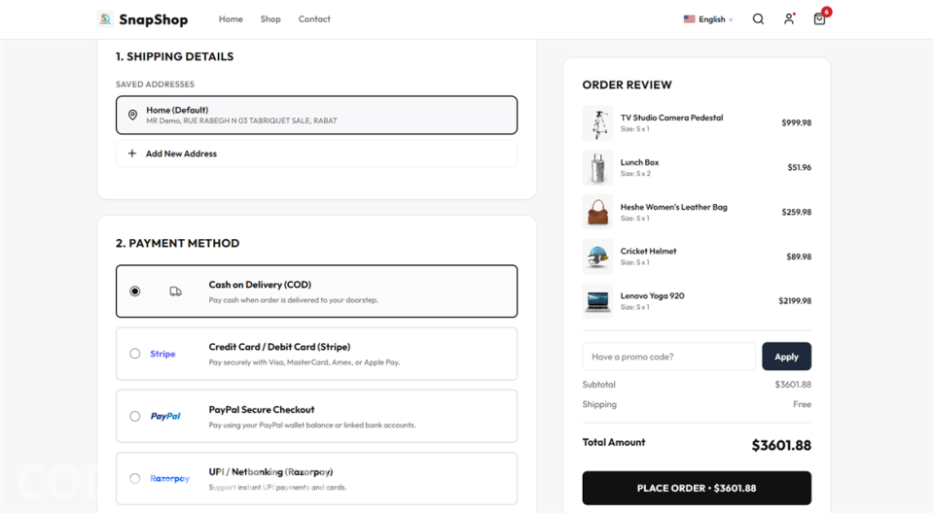Click the Free shipping value

click(x=802, y=404)
